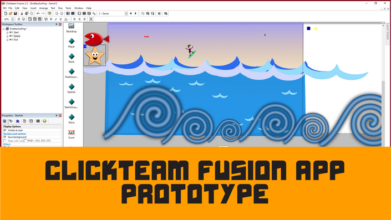Open the Insert menu
The image size is (391, 220).
point(33,8)
